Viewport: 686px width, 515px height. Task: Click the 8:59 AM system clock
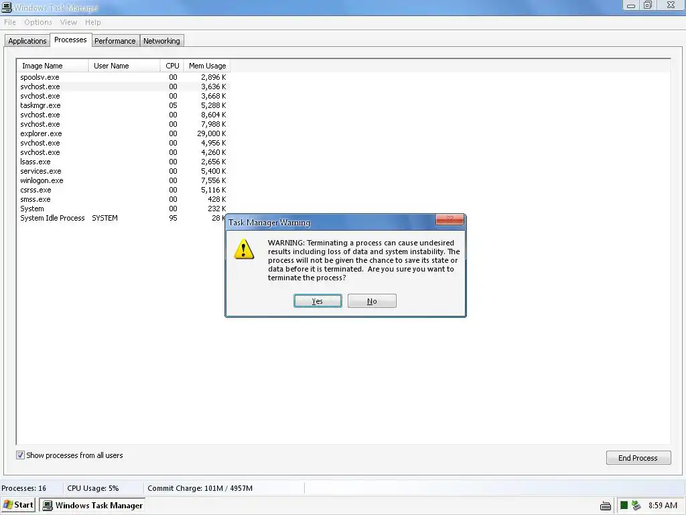coord(663,506)
